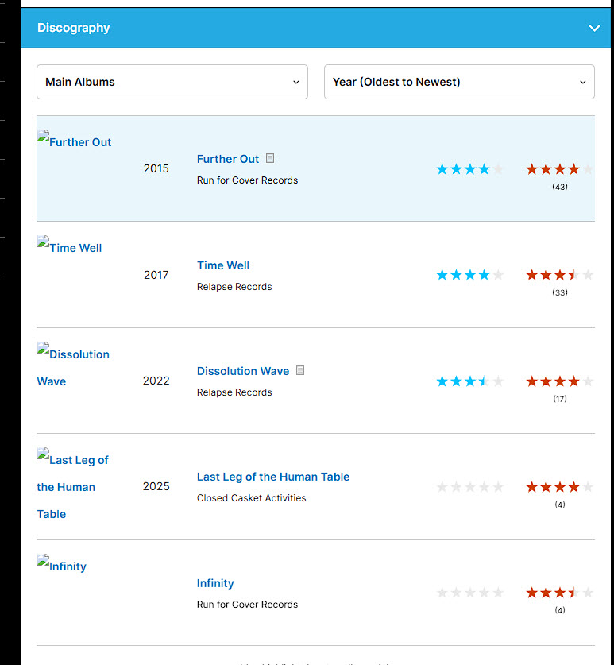This screenshot has height=665, width=614.
Task: Open the Main Albums dropdown
Action: click(172, 82)
